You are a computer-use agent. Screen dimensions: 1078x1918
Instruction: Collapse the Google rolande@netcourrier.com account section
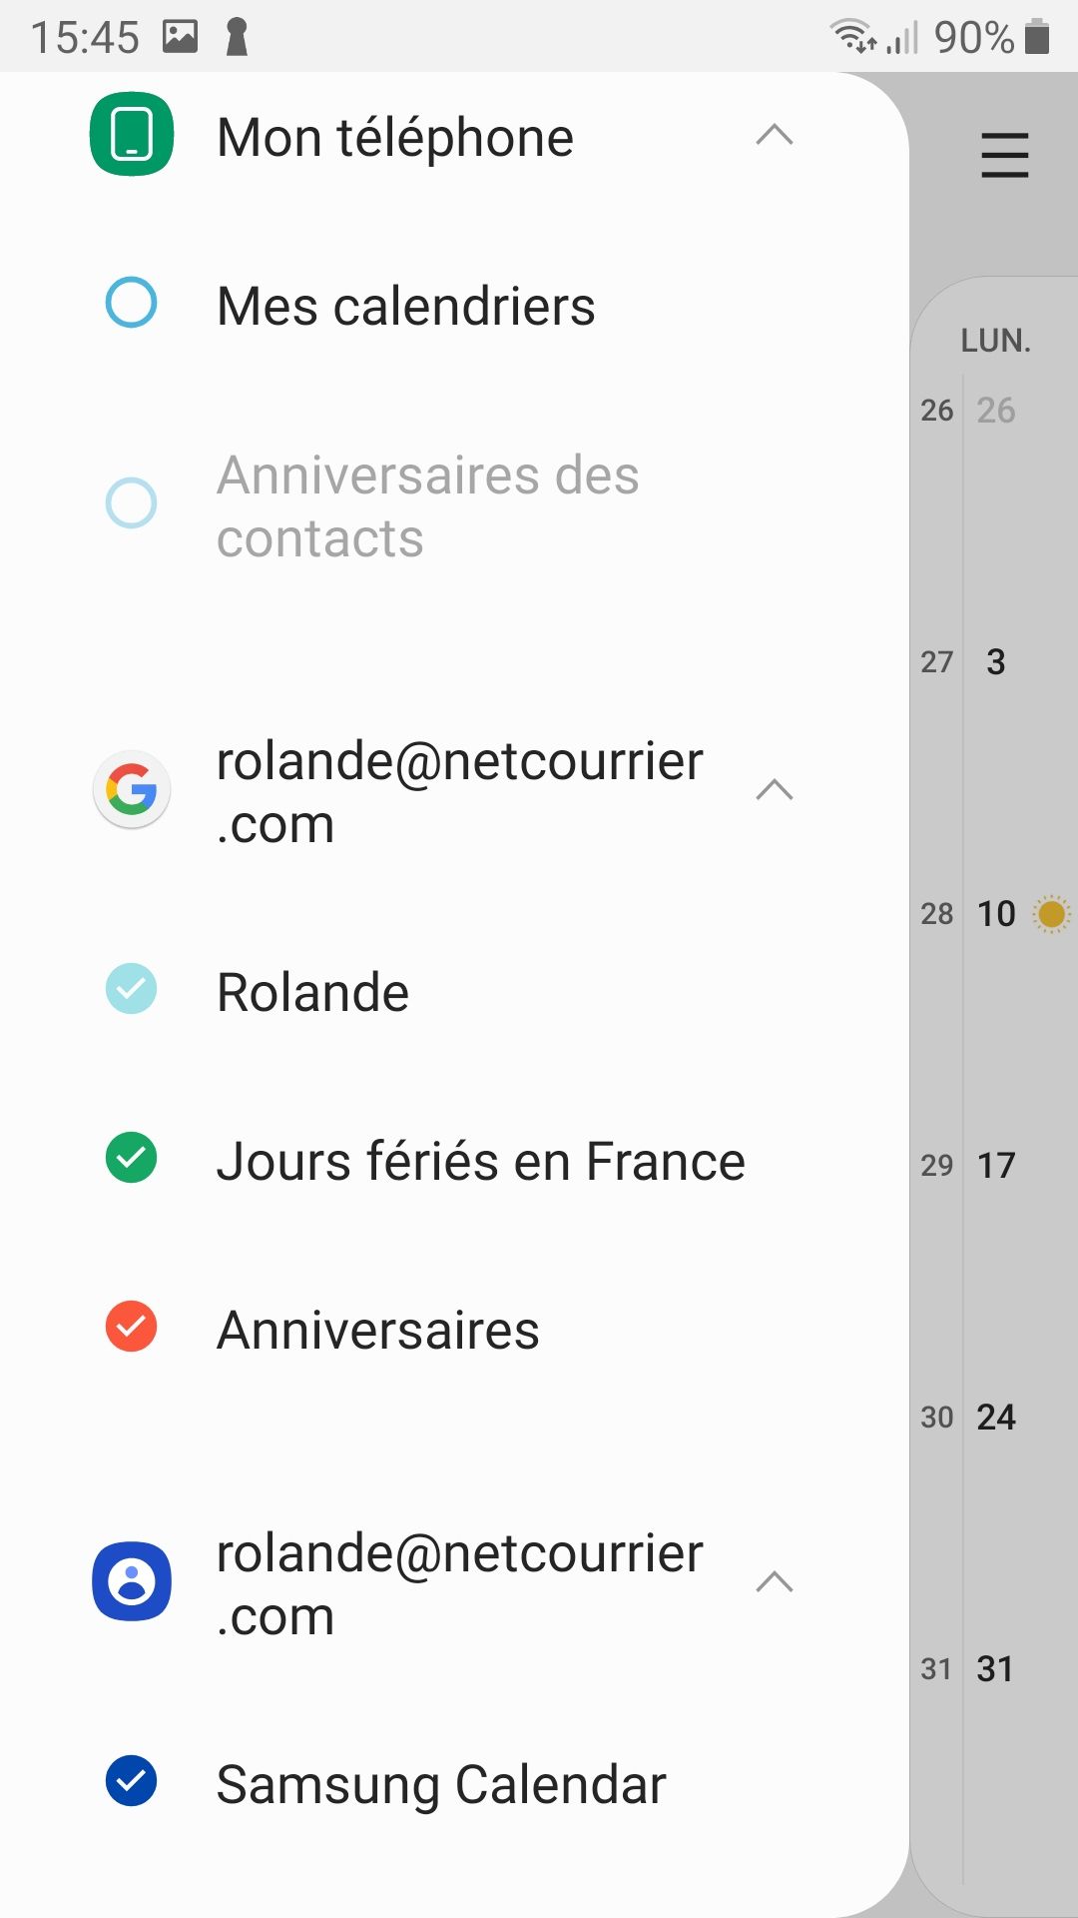(x=774, y=790)
